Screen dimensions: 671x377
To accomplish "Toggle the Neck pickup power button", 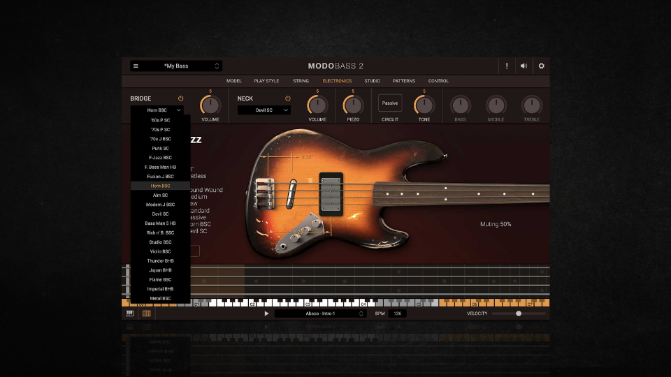I will (287, 98).
